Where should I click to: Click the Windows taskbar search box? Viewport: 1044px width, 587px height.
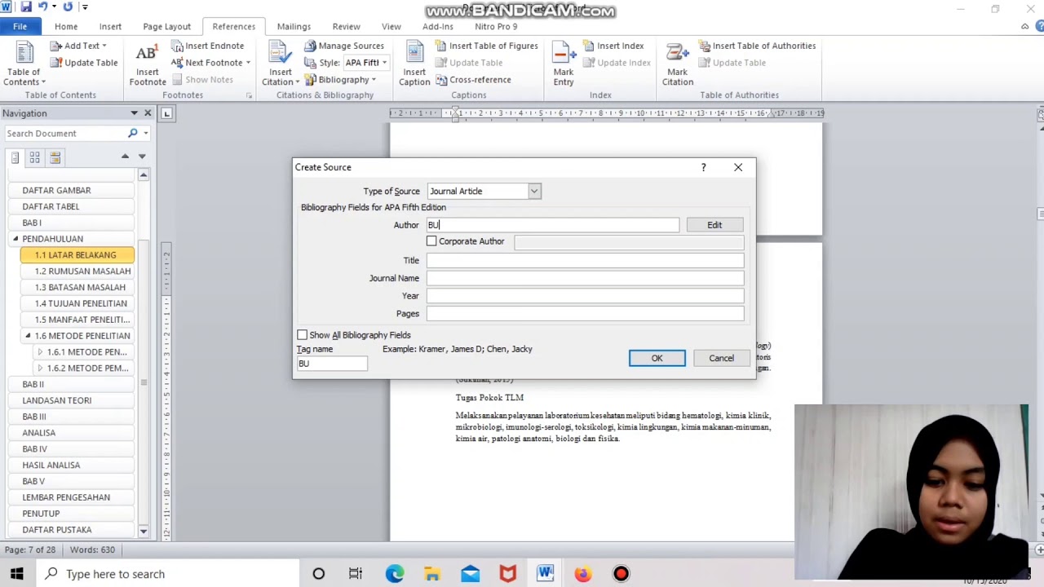click(x=168, y=574)
